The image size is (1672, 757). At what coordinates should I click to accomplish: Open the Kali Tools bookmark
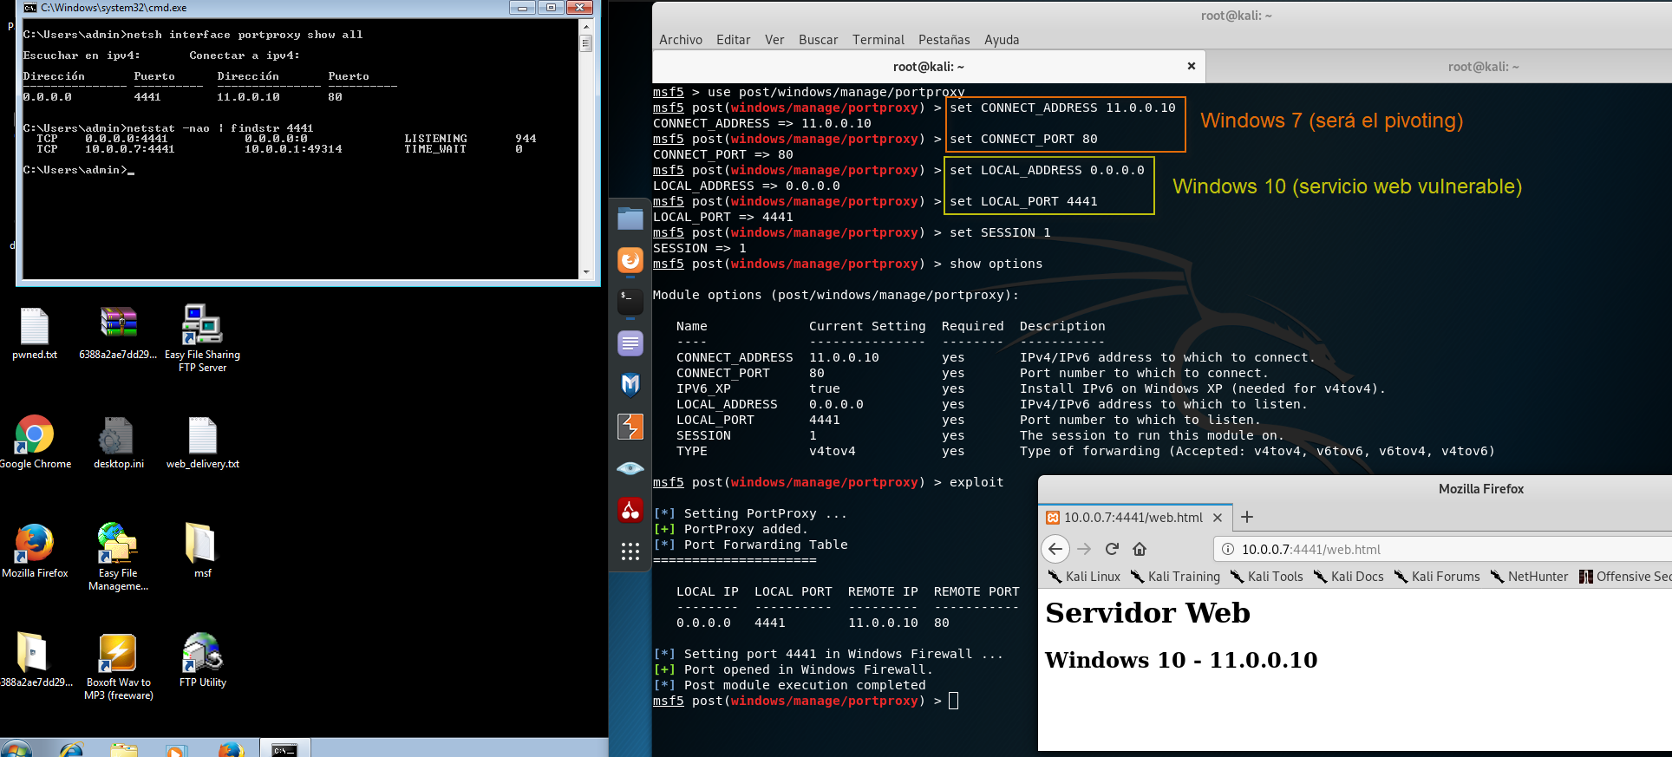(x=1266, y=577)
